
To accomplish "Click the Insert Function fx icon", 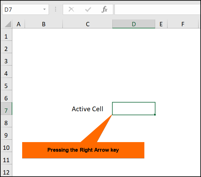I will pos(105,10).
